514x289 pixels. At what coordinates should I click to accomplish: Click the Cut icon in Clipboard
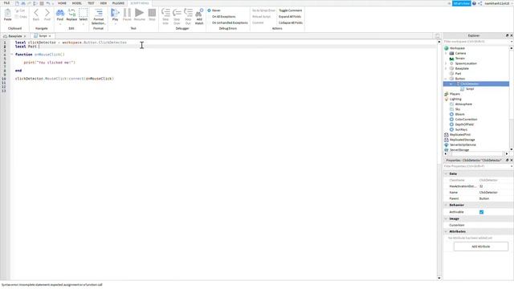coord(18,10)
